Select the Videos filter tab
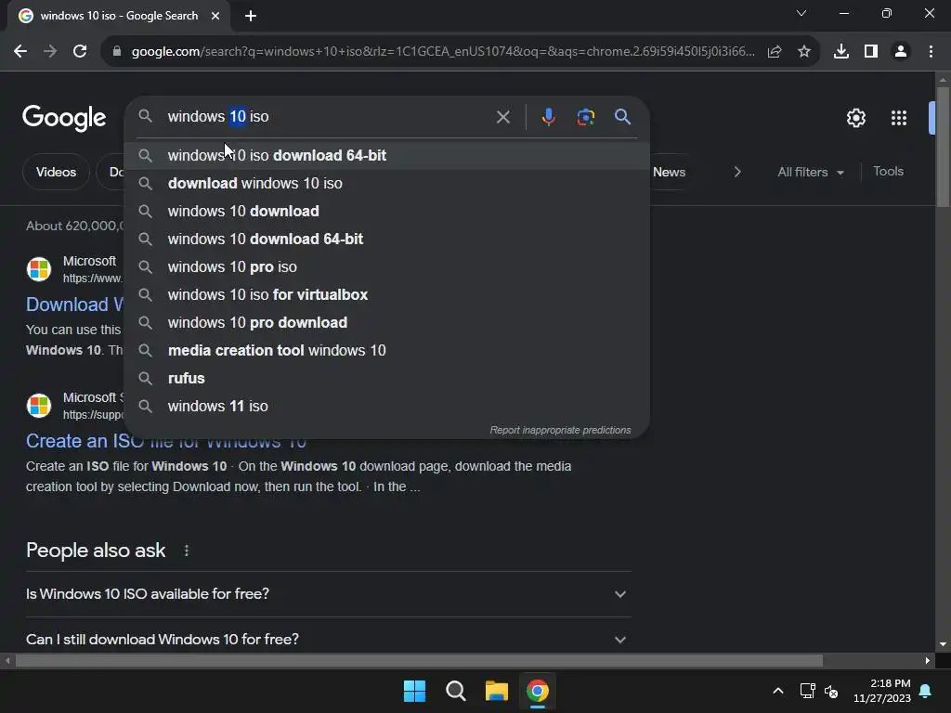The height and width of the screenshot is (713, 951). point(56,172)
